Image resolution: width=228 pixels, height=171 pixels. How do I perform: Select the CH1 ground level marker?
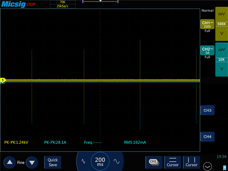(x=3, y=80)
